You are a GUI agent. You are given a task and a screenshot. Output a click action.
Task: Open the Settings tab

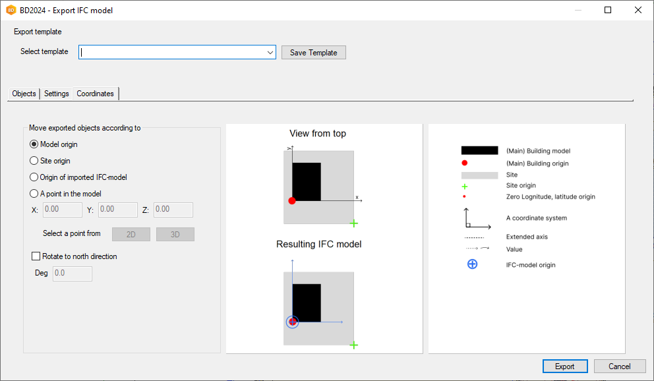pyautogui.click(x=57, y=94)
